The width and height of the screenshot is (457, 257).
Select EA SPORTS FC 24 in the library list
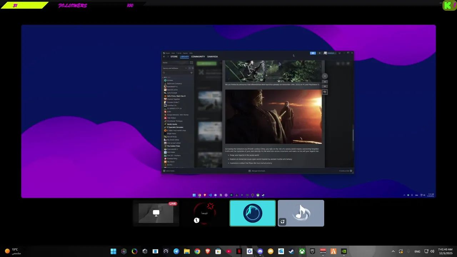[x=173, y=109]
